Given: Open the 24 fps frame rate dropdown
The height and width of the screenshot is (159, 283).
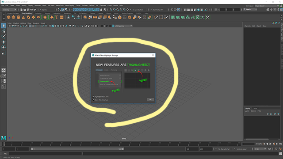Looking at the screenshot, I should 260,149.
